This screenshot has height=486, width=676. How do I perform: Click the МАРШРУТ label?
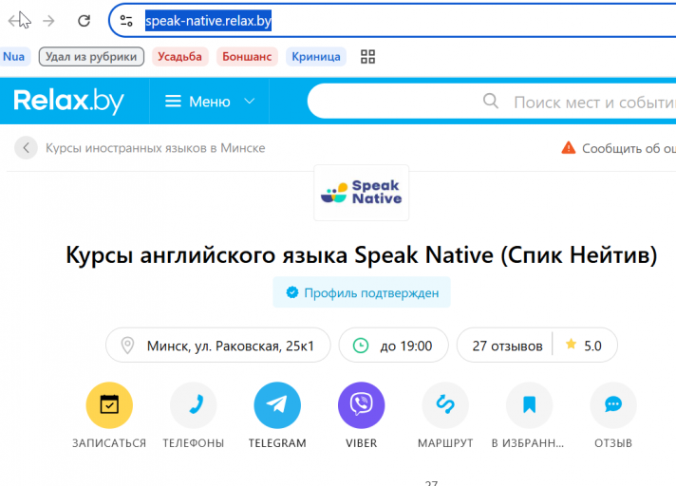point(445,443)
